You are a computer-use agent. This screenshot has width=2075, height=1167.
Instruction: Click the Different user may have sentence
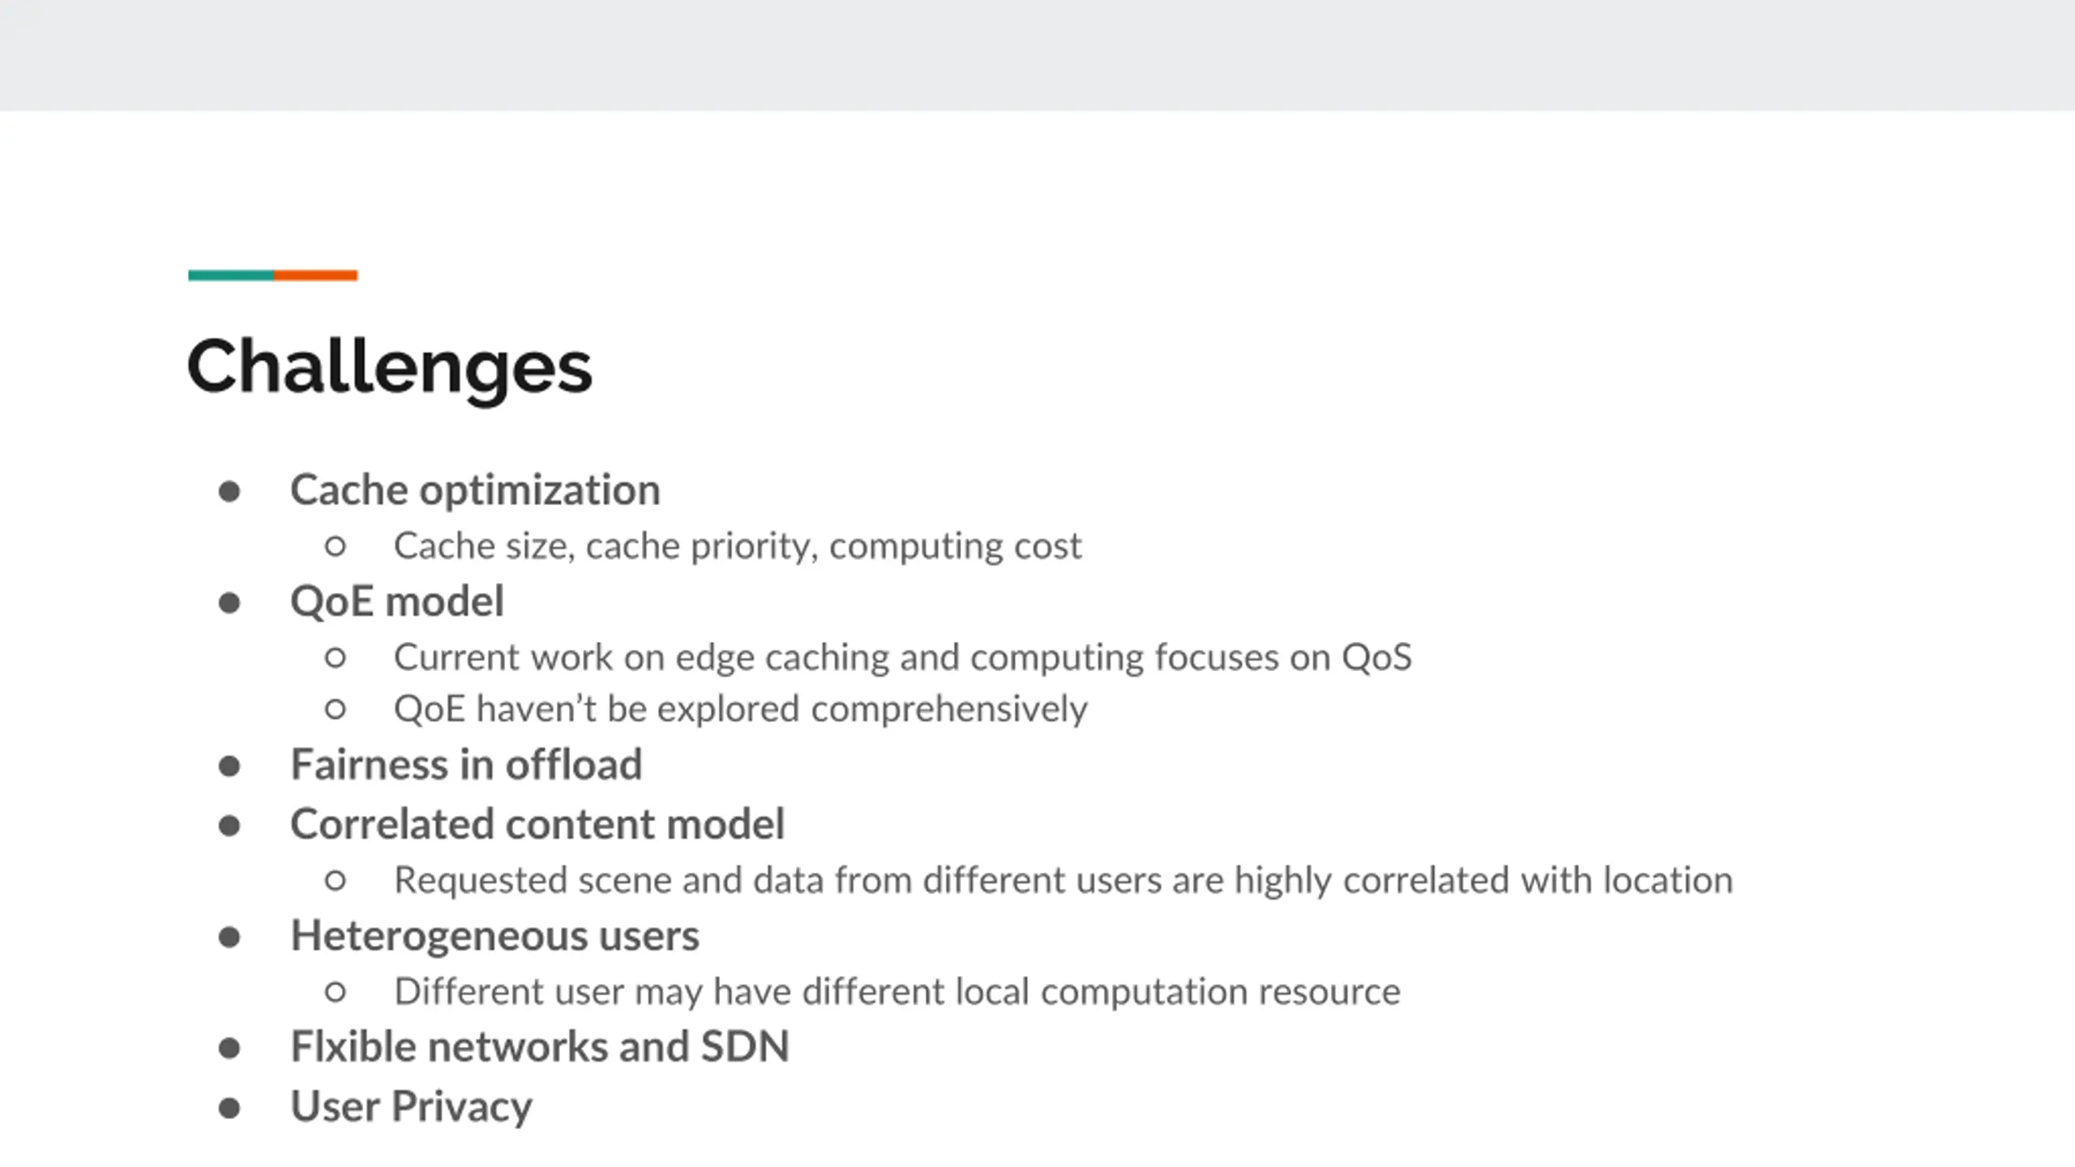point(897,992)
